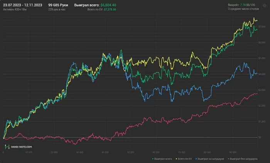Screen dimensions: 270x163
Task: Click the 10 000 hands x-axis label
Action: (x=28, y=152)
